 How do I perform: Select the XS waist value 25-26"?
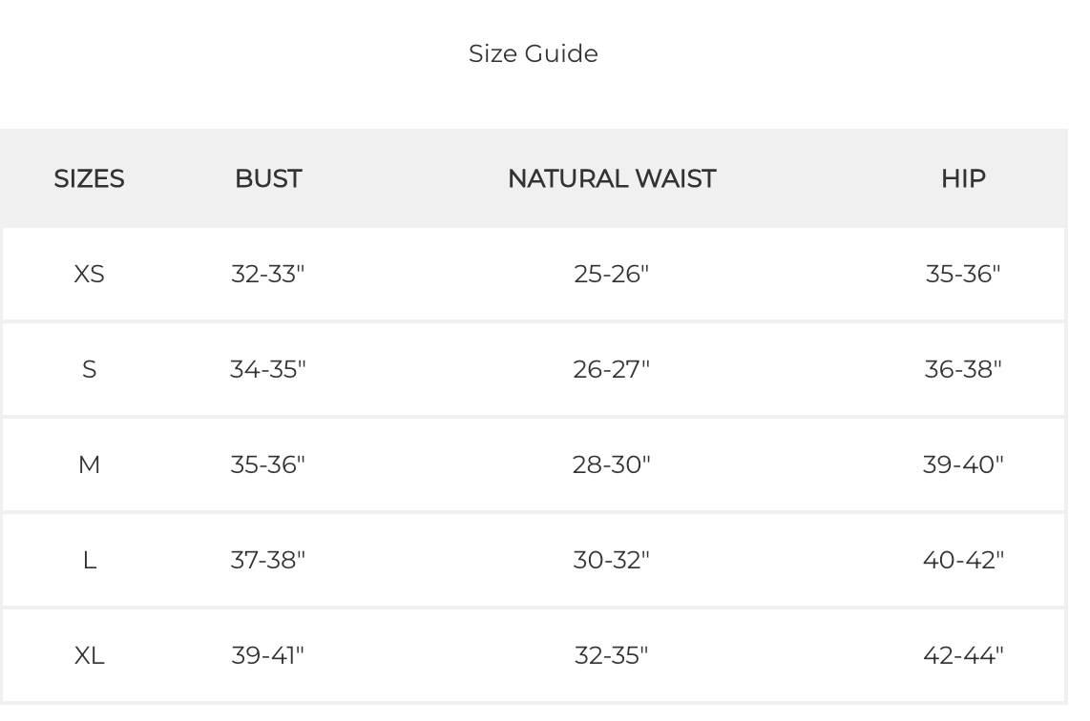[x=611, y=275]
